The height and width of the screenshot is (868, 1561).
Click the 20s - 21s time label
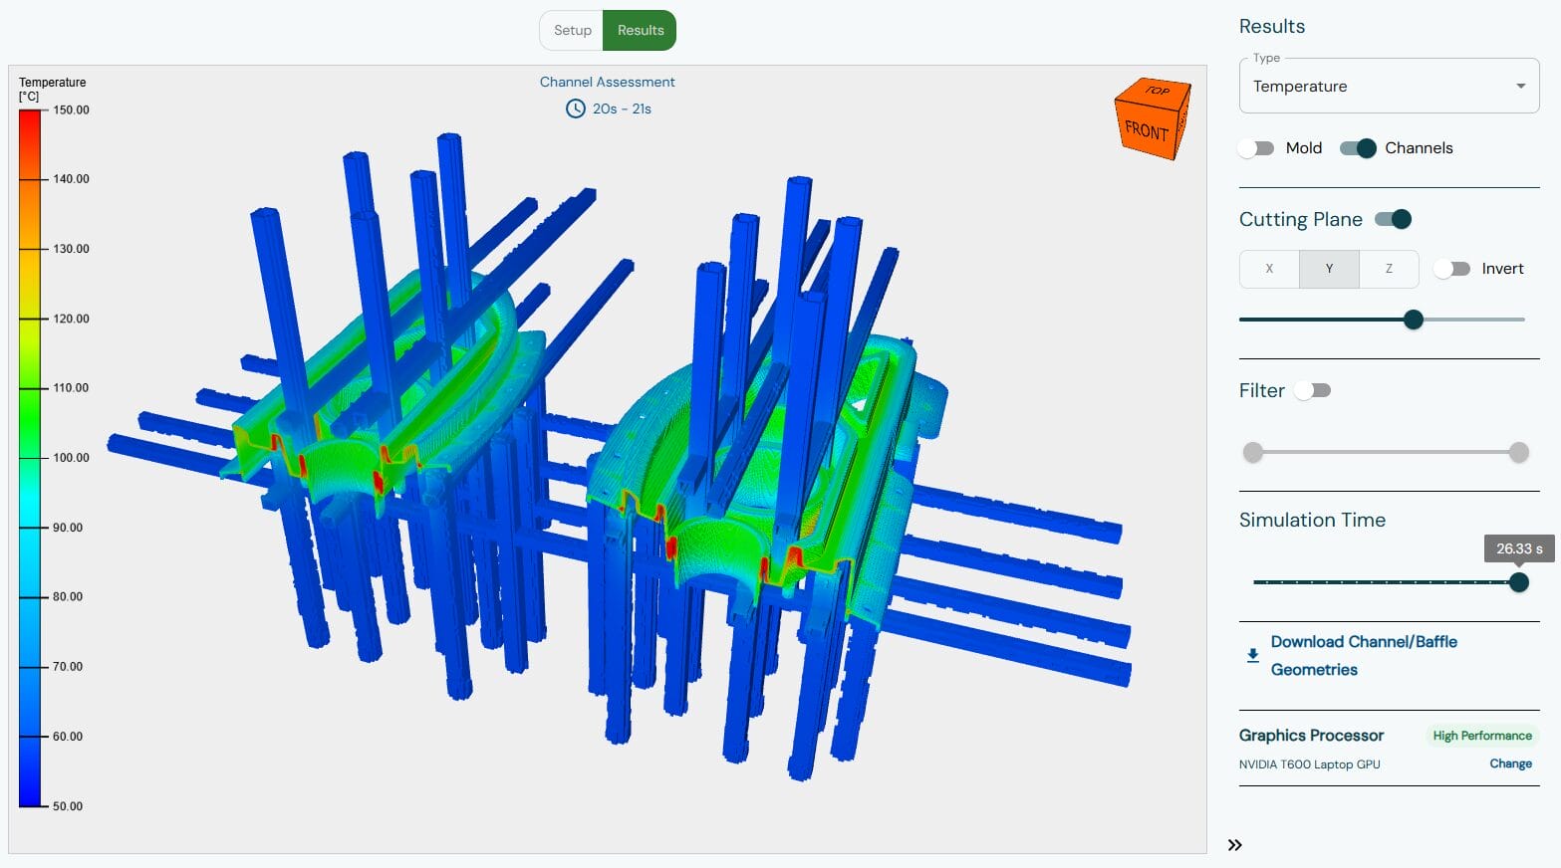click(x=622, y=108)
